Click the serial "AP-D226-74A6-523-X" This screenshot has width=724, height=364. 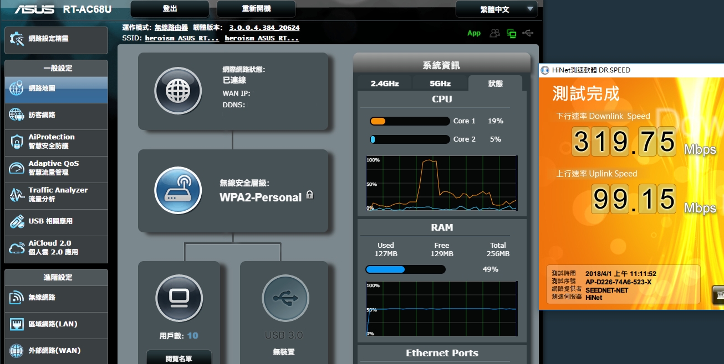(618, 282)
